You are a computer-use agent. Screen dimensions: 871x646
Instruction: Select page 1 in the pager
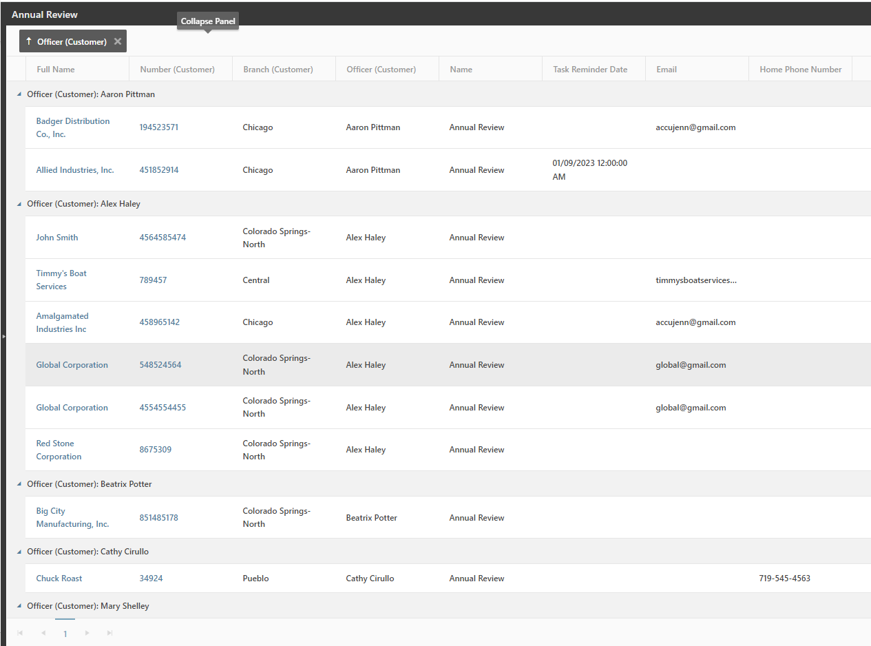[65, 634]
